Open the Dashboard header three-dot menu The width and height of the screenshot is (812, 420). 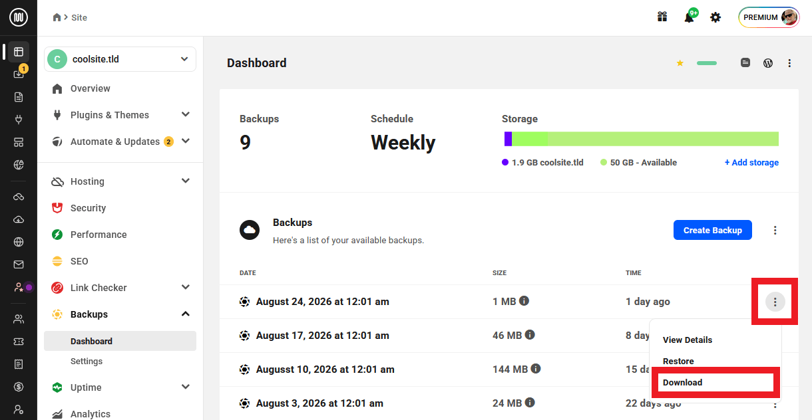(789, 63)
